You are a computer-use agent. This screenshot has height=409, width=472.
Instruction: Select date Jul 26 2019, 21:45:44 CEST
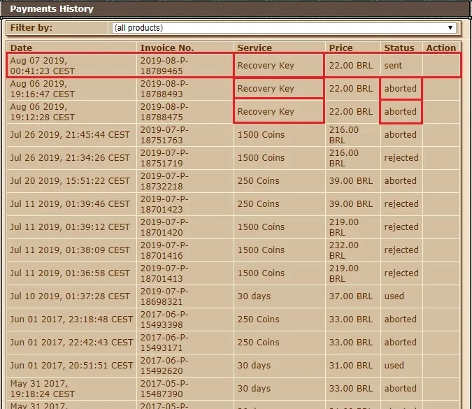click(70, 134)
